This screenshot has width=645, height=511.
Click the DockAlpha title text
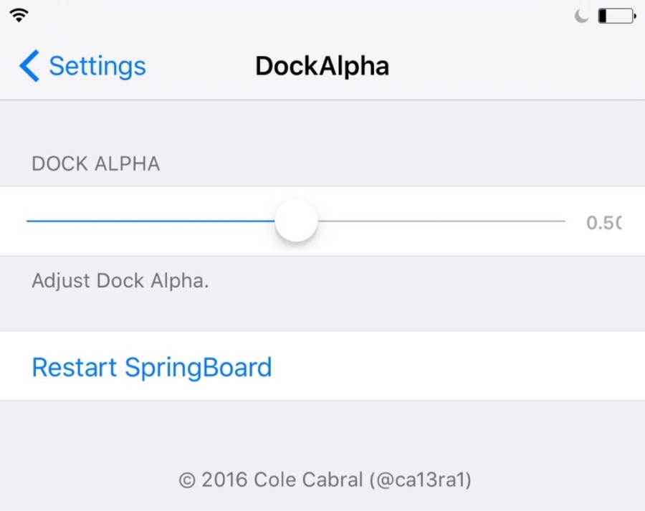[x=322, y=65]
